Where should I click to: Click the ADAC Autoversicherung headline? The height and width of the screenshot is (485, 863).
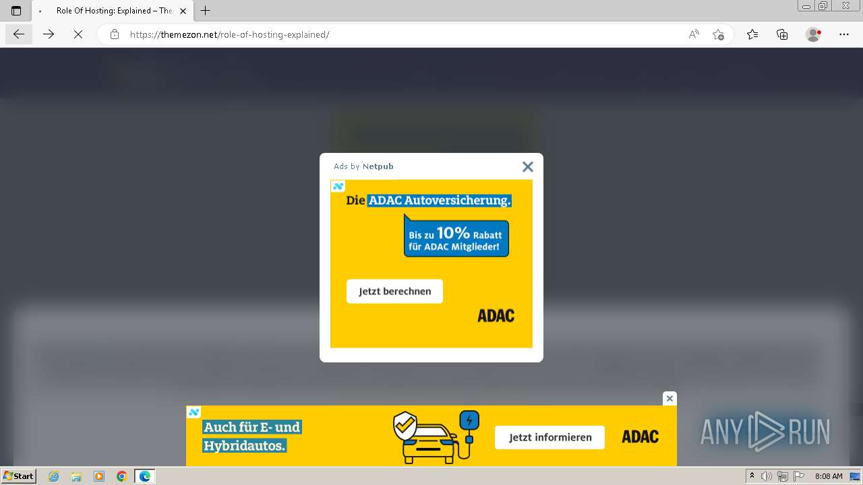pyautogui.click(x=429, y=200)
